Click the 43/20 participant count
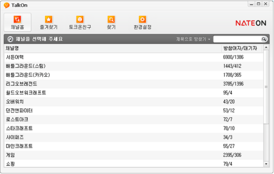 coord(229,102)
